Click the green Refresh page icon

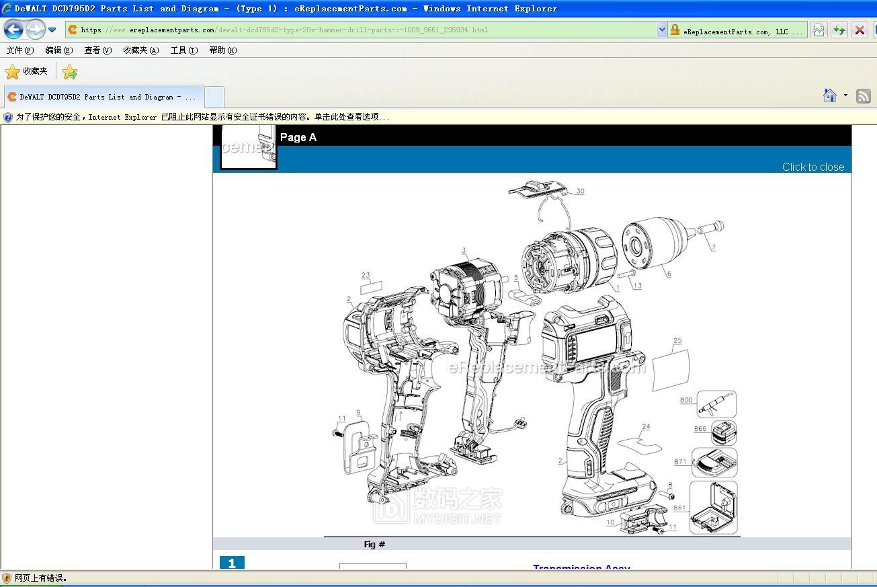click(839, 30)
